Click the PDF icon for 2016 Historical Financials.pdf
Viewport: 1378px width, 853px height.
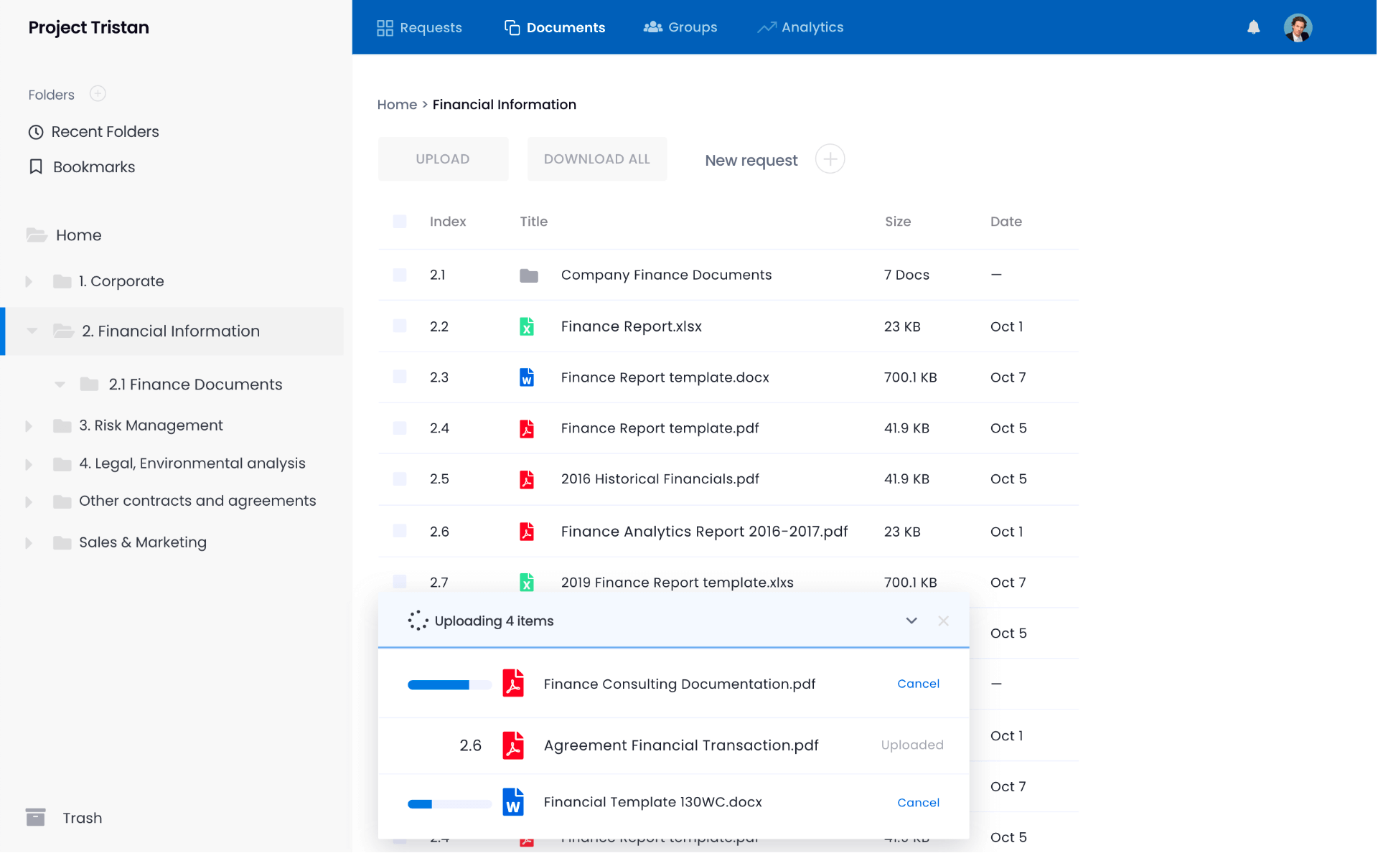[x=528, y=479]
